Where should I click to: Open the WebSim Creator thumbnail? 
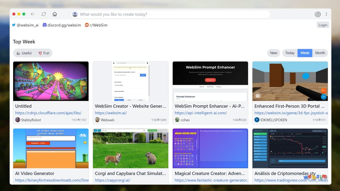131,81
